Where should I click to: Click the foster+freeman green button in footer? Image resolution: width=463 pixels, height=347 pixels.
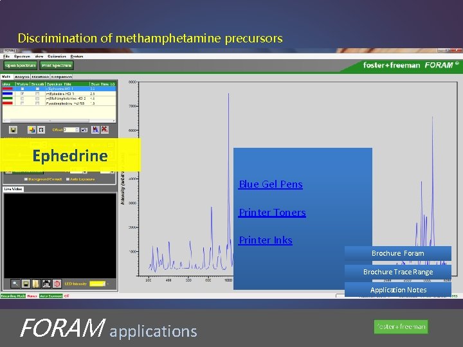pyautogui.click(x=401, y=326)
